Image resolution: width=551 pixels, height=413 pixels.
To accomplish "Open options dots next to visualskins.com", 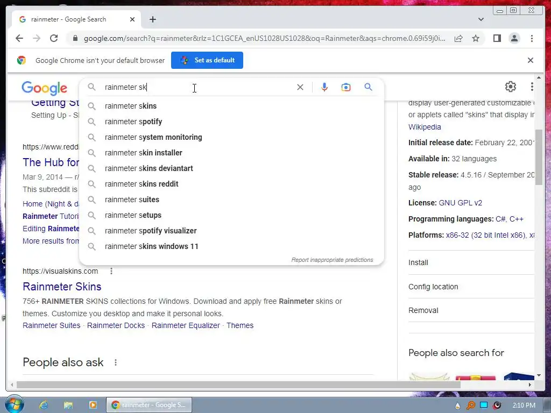I will click(x=111, y=271).
